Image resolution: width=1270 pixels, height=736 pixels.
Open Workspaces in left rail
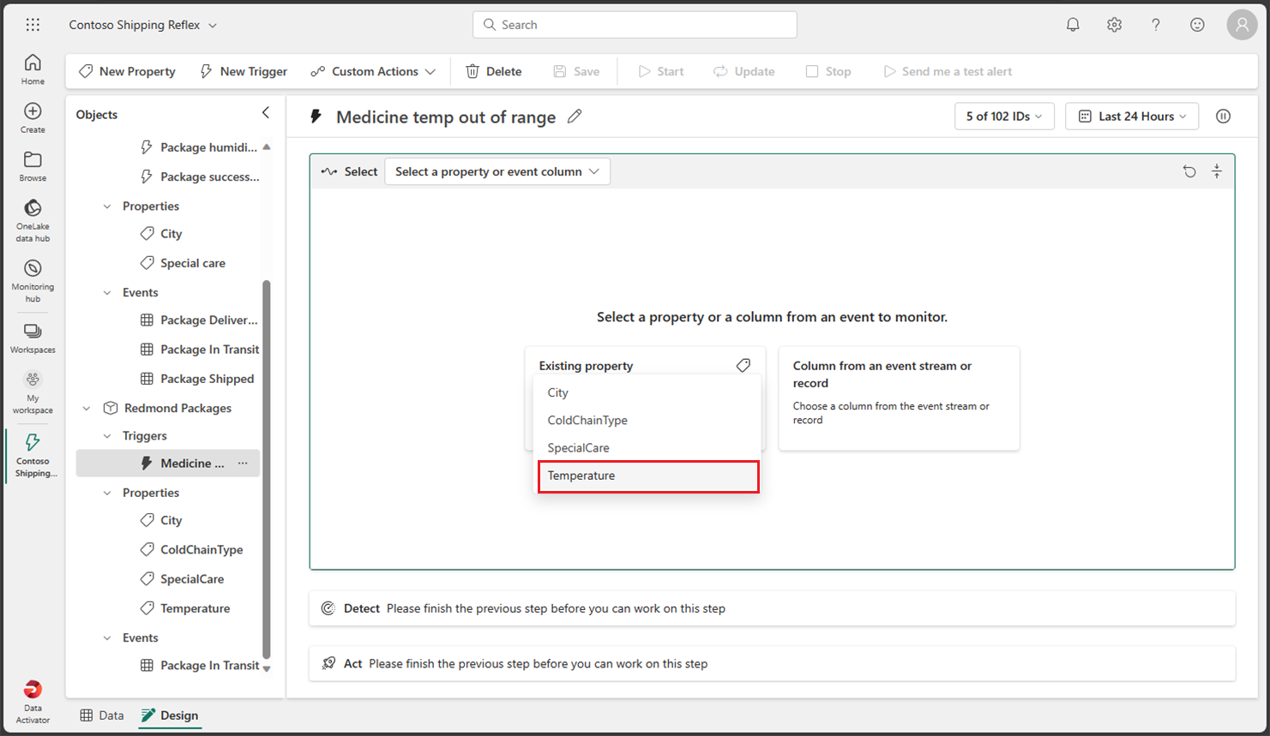point(33,338)
